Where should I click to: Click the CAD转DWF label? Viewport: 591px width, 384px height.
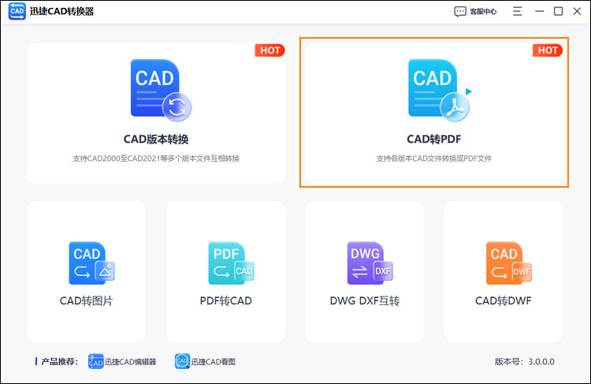504,300
